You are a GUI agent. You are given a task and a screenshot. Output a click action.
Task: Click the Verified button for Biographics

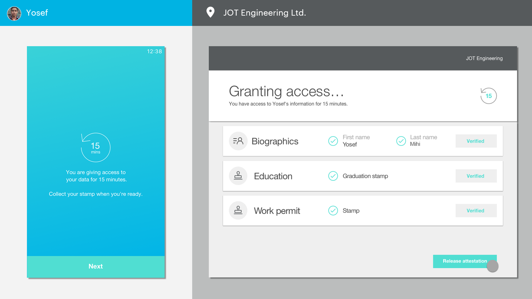click(476, 141)
